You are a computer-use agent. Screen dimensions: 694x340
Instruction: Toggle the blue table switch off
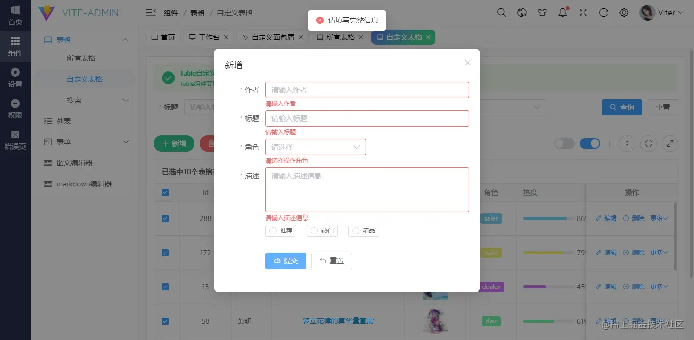click(x=590, y=143)
